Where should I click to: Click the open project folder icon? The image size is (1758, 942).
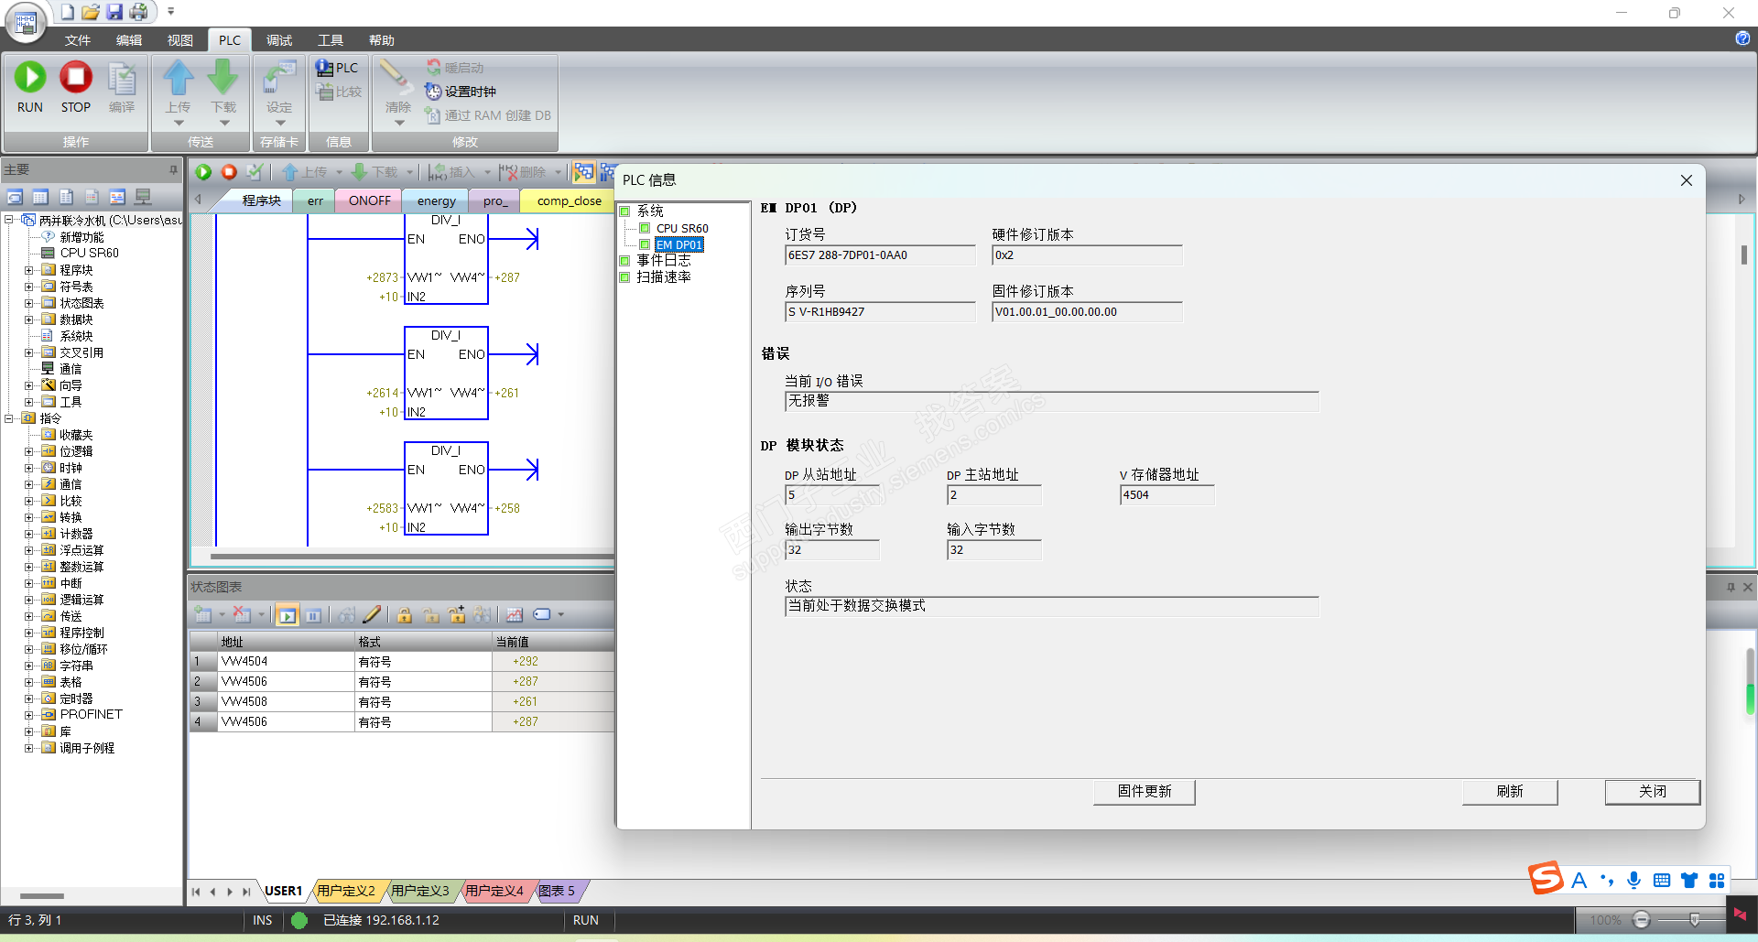pyautogui.click(x=91, y=12)
